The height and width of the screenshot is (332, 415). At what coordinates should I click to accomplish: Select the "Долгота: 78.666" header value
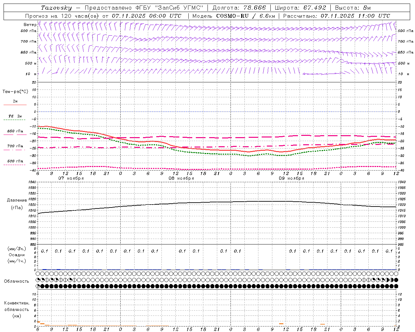(x=239, y=8)
